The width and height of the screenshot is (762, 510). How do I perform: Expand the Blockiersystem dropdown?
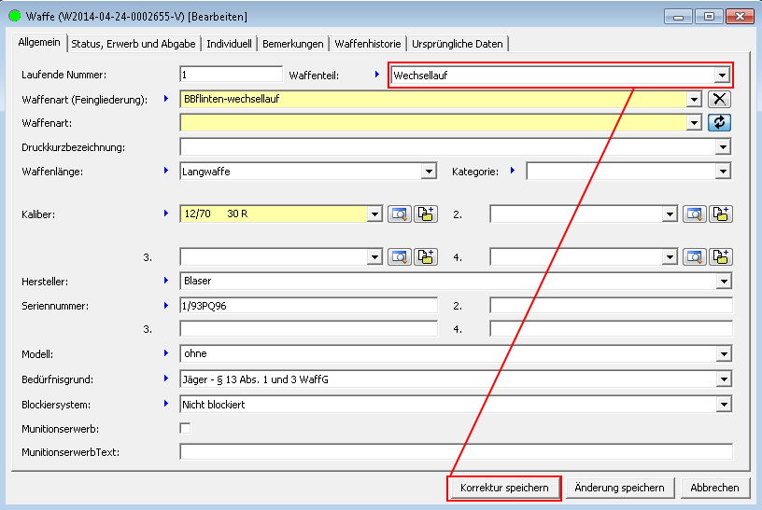[x=723, y=404]
